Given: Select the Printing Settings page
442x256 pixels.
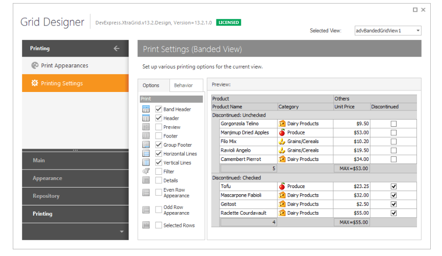Looking at the screenshot, I should click(75, 83).
